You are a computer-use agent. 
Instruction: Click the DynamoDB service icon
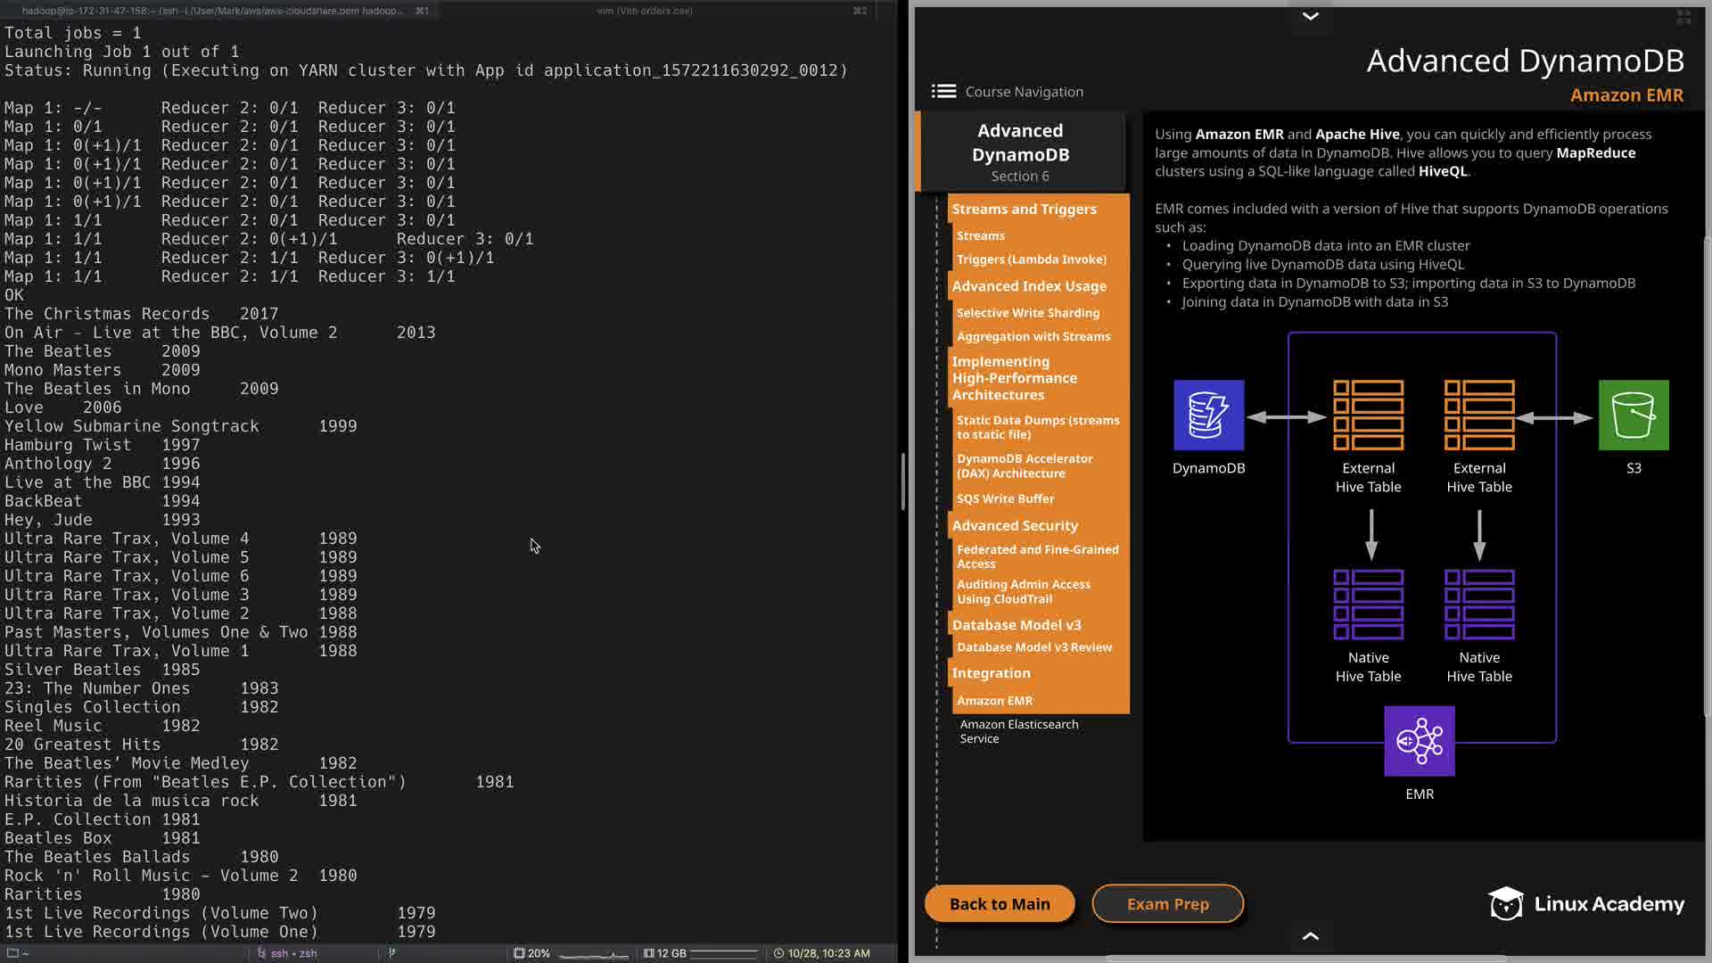click(1208, 416)
